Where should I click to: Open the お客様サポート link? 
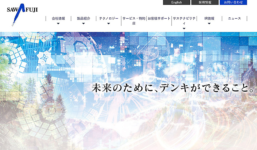tap(159, 18)
